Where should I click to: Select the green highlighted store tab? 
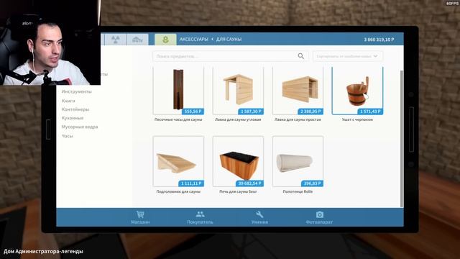coord(165,40)
